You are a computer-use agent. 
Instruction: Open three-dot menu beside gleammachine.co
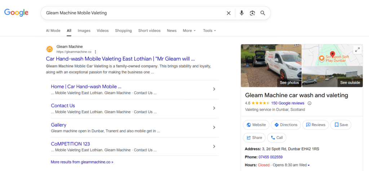tap(95, 52)
